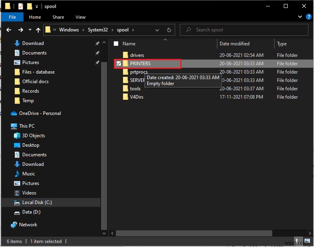Image resolution: width=314 pixels, height=247 pixels.
Task: Open the pinned Documents quick access item
Action: [x=34, y=53]
